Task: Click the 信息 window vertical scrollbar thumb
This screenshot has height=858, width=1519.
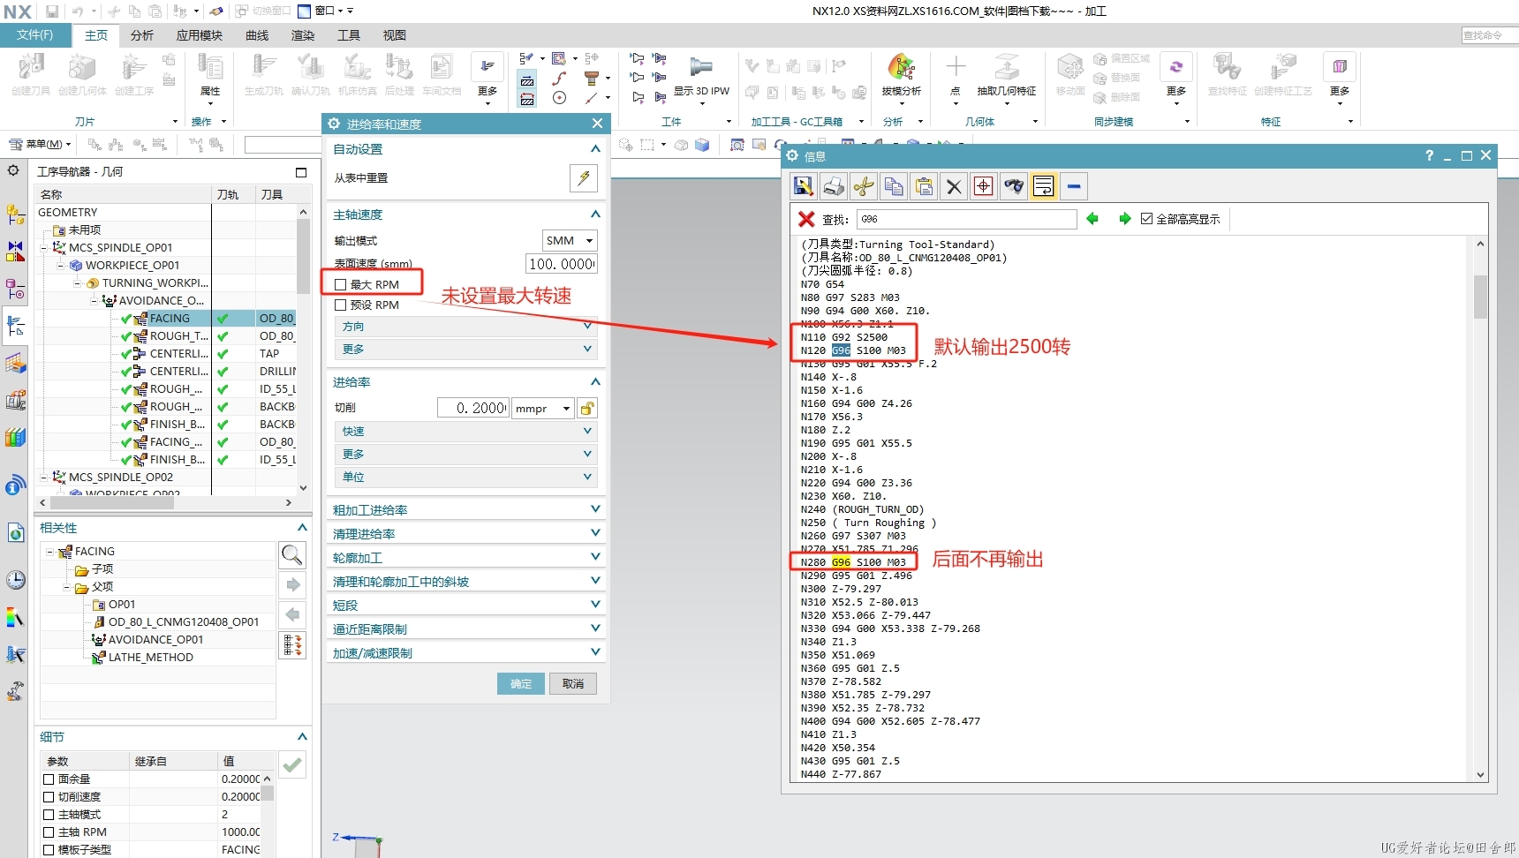Action: 1480,296
